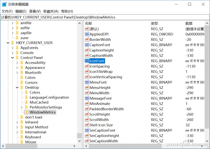210x149 pixels.
Task: Open the 文件(F) menu
Action: (x=7, y=11)
